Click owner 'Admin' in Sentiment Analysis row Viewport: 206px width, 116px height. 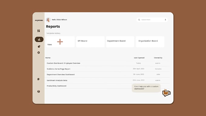click(x=158, y=80)
